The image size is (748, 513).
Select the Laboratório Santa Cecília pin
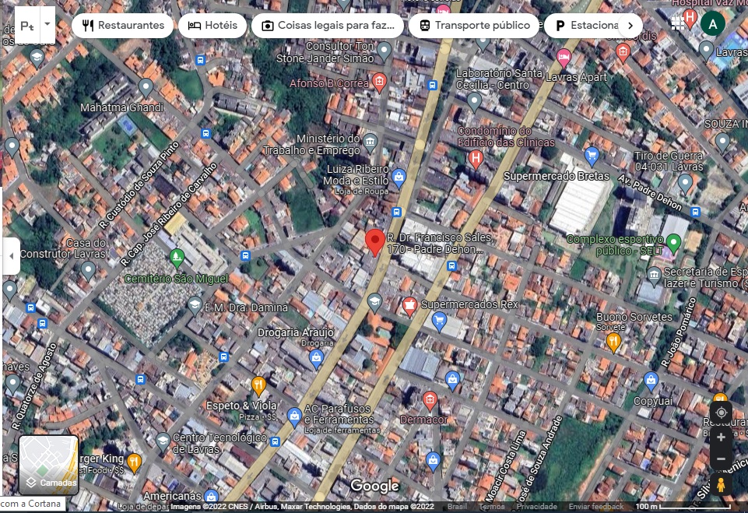click(x=474, y=102)
